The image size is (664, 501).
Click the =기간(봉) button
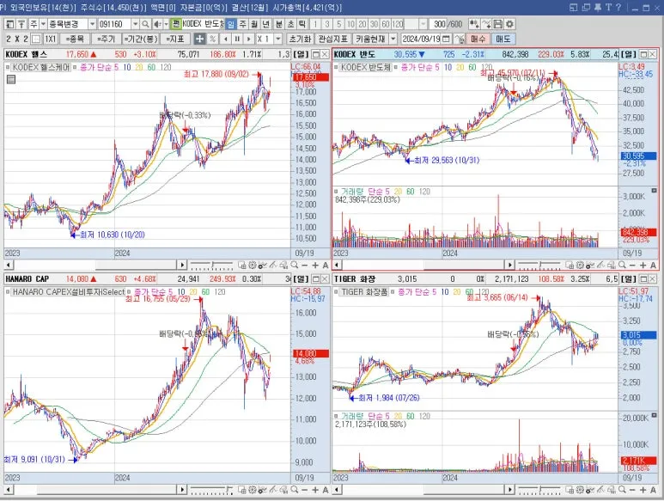pos(141,39)
